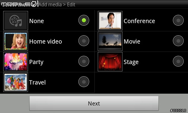This screenshot has width=188, height=113.
Task: Pick the Travel theme radio button
Action: click(84, 82)
